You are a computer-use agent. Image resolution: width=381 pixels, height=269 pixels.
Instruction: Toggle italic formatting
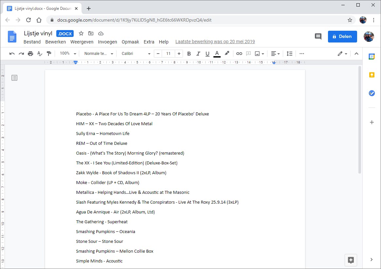pyautogui.click(x=198, y=54)
